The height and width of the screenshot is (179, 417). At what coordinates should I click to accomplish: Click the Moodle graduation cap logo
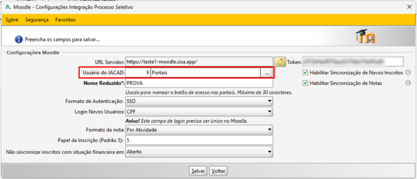tap(365, 37)
